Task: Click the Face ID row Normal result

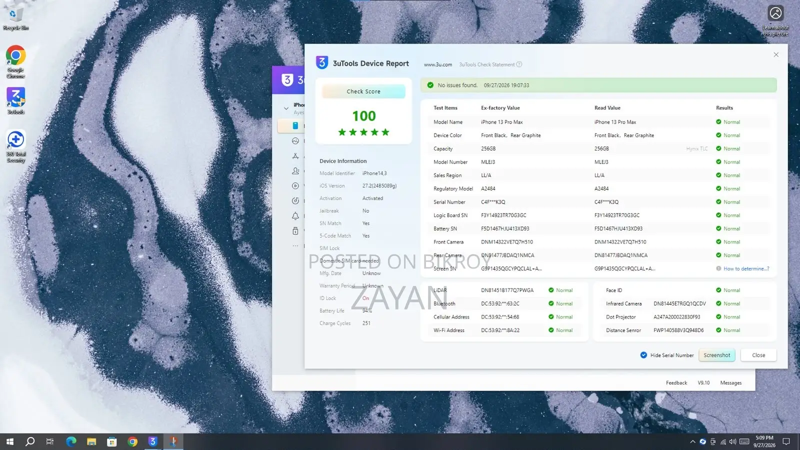Action: (x=728, y=290)
